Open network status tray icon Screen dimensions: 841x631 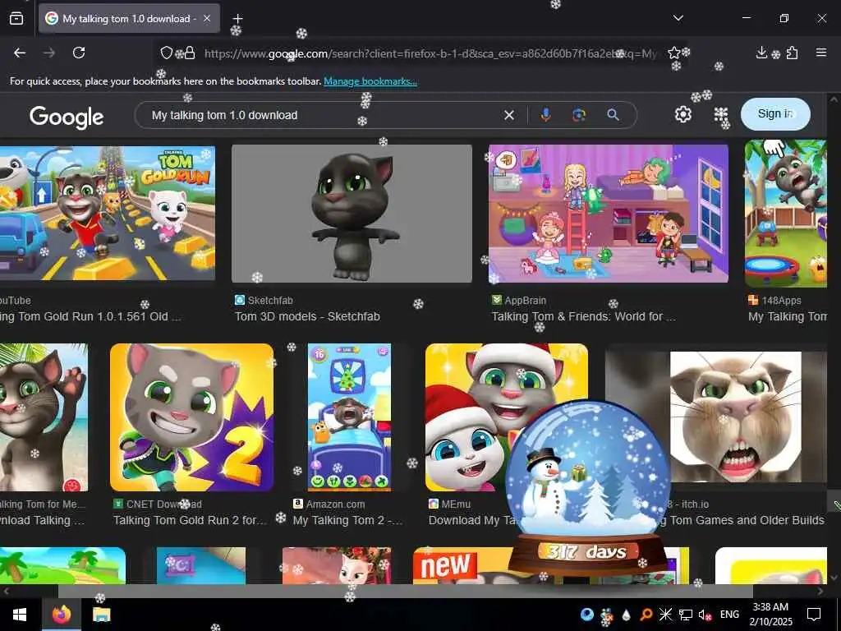[686, 615]
